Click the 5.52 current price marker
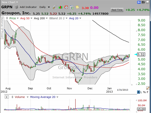This screenshot has width=151, height=113. pyautogui.click(x=141, y=54)
